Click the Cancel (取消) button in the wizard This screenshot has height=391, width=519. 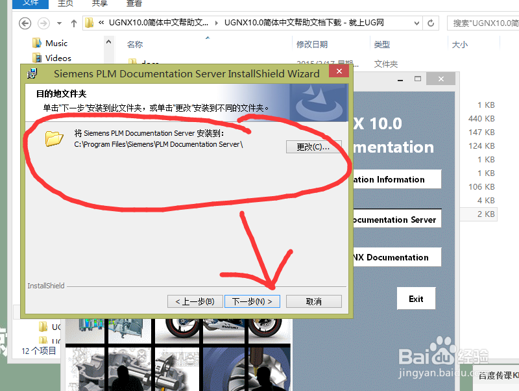pyautogui.click(x=314, y=301)
